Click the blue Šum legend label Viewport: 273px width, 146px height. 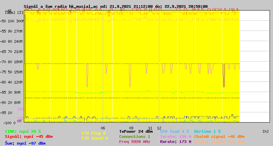click(x=25, y=143)
